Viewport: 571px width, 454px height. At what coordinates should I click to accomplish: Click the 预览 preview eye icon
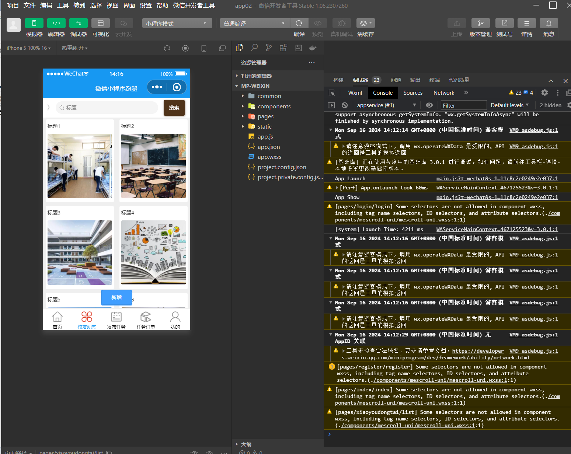(317, 23)
